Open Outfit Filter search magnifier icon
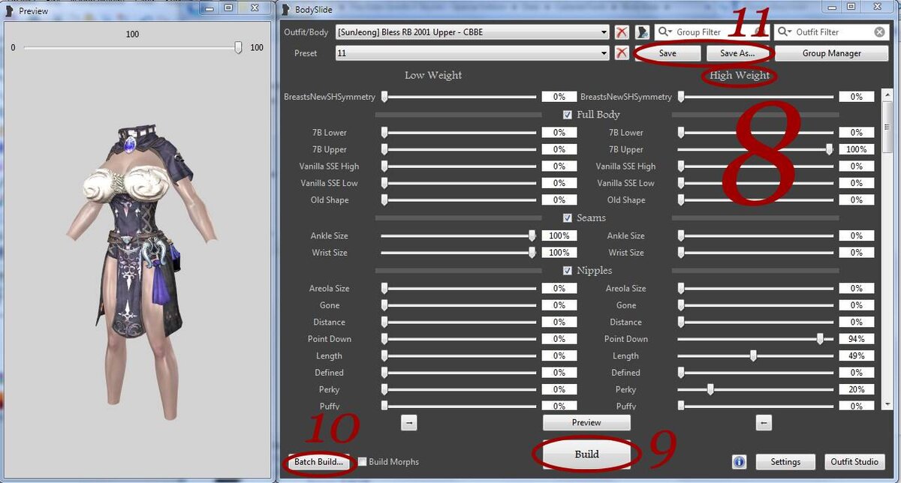The height and width of the screenshot is (483, 901). pos(785,32)
